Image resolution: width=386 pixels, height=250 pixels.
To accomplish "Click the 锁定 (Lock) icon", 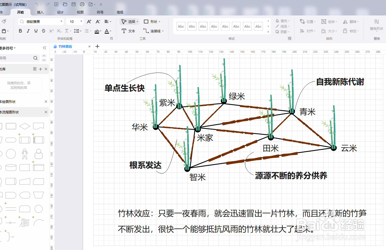I will (x=350, y=31).
